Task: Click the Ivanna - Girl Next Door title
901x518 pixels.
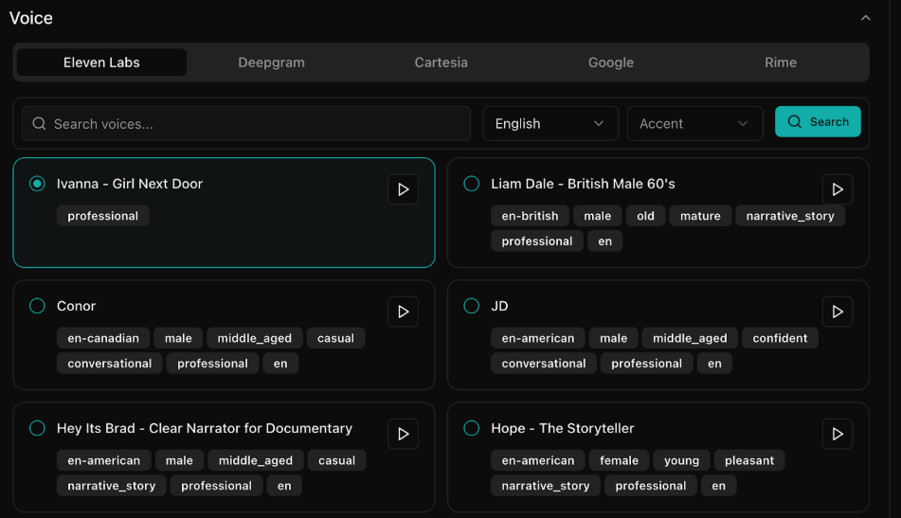Action: [x=130, y=184]
